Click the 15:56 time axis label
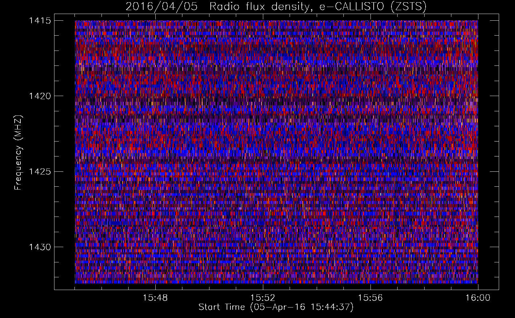 click(370, 298)
